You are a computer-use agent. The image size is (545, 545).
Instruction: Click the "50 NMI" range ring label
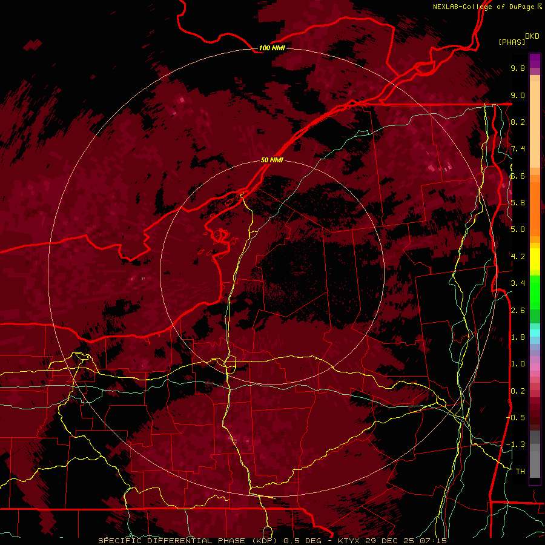coord(272,160)
